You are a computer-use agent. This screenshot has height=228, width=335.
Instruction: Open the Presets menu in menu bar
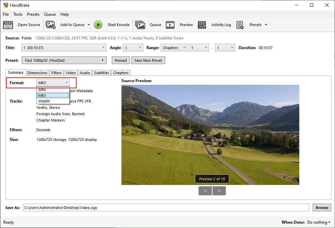coord(33,14)
